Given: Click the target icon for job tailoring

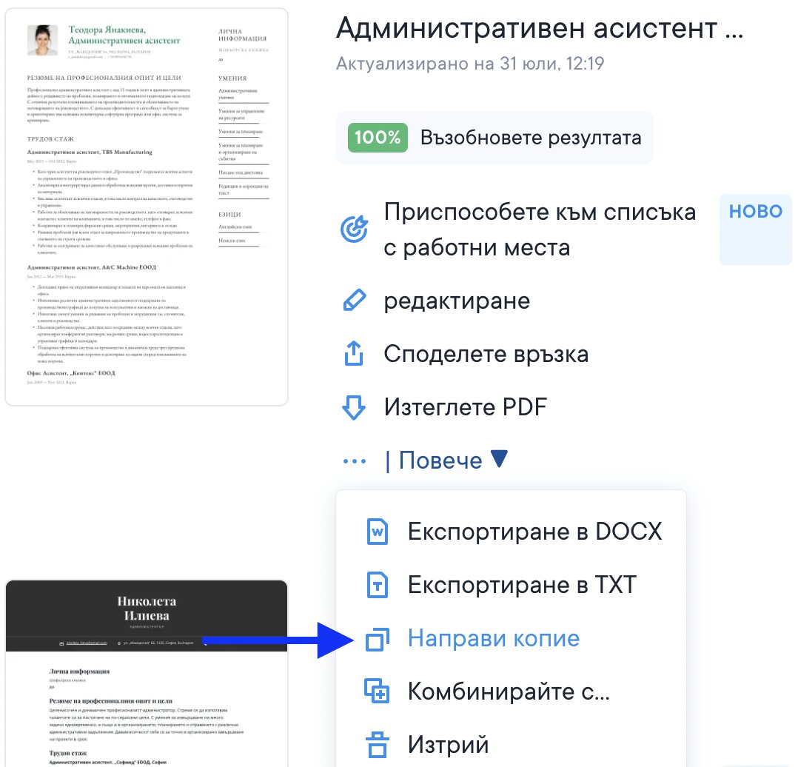Looking at the screenshot, I should point(354,230).
